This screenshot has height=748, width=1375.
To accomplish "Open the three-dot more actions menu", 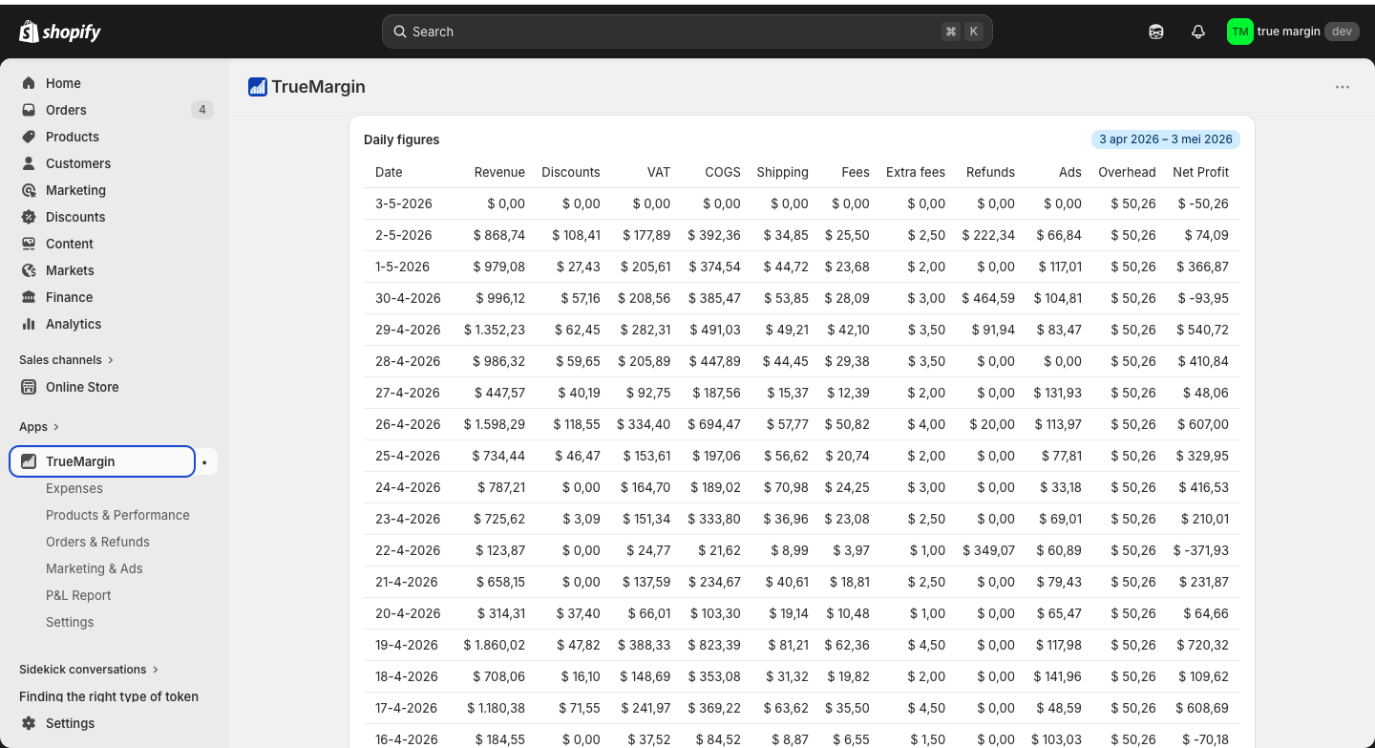I will (1343, 87).
